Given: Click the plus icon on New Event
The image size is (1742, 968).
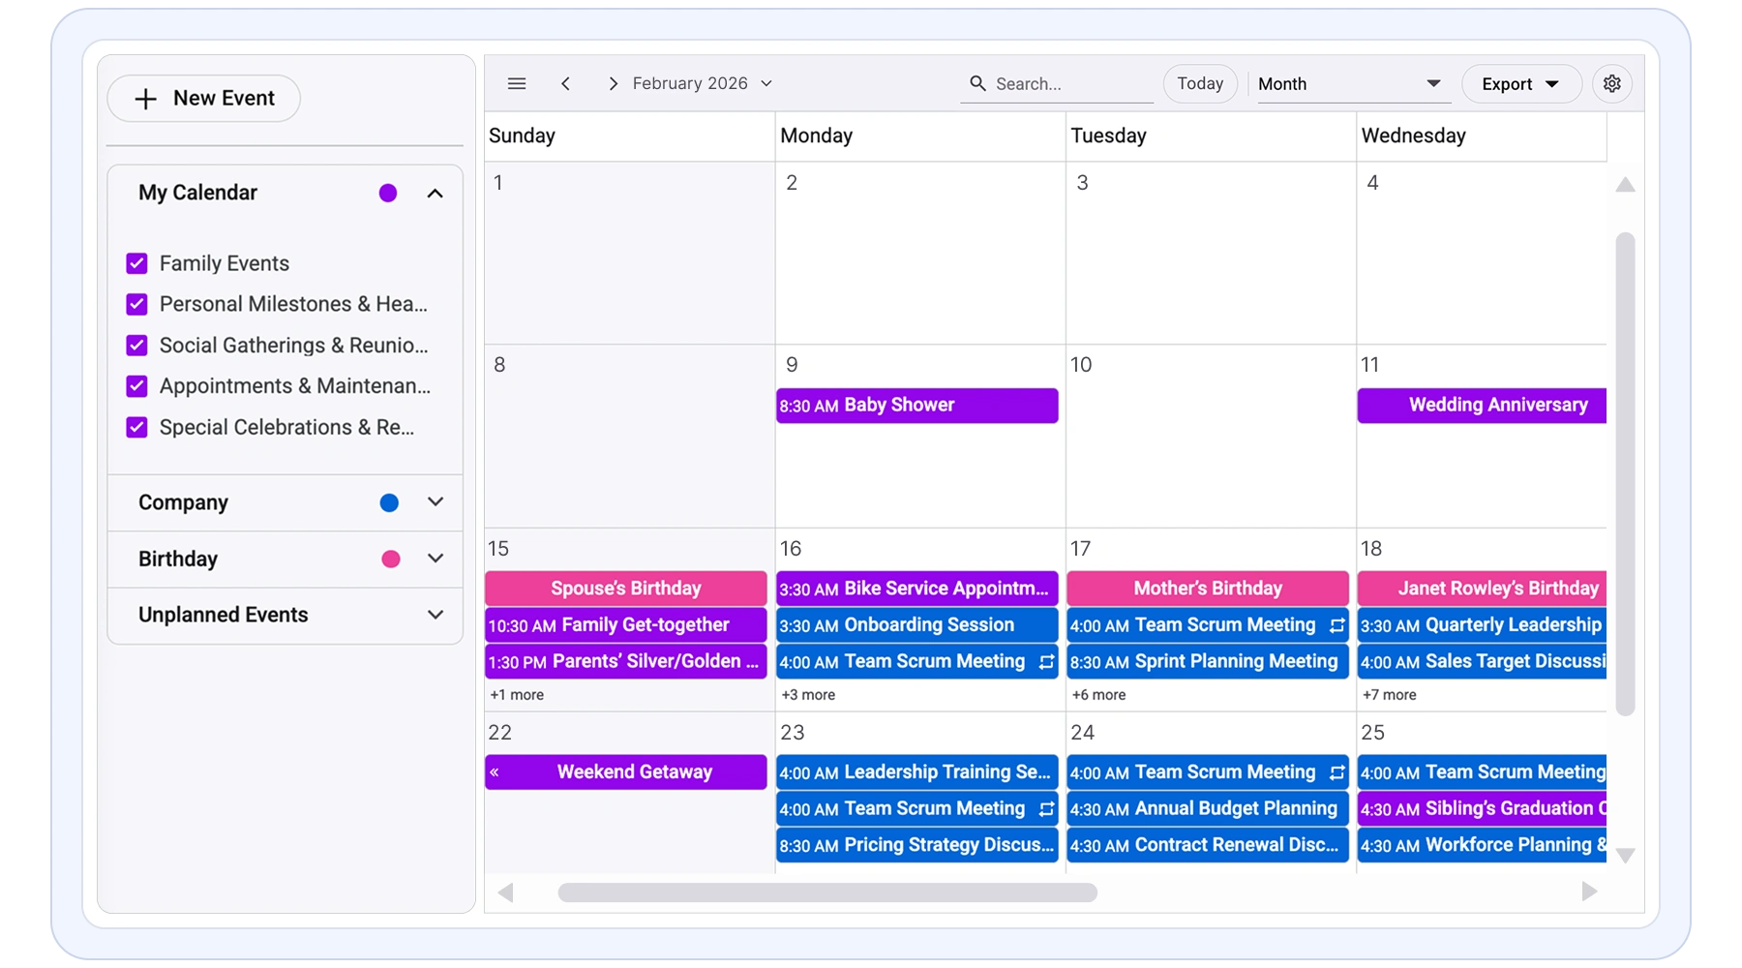Looking at the screenshot, I should coord(147,98).
